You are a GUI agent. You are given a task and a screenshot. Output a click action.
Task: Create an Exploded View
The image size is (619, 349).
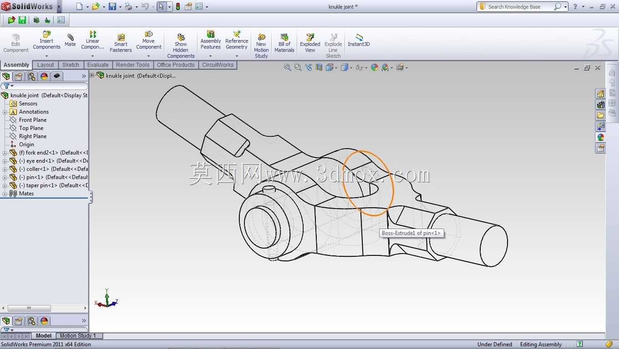[x=310, y=43]
